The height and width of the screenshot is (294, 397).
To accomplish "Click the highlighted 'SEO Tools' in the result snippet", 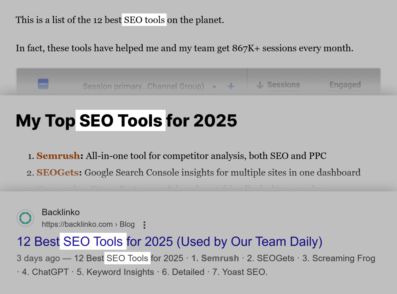I will pyautogui.click(x=127, y=258).
